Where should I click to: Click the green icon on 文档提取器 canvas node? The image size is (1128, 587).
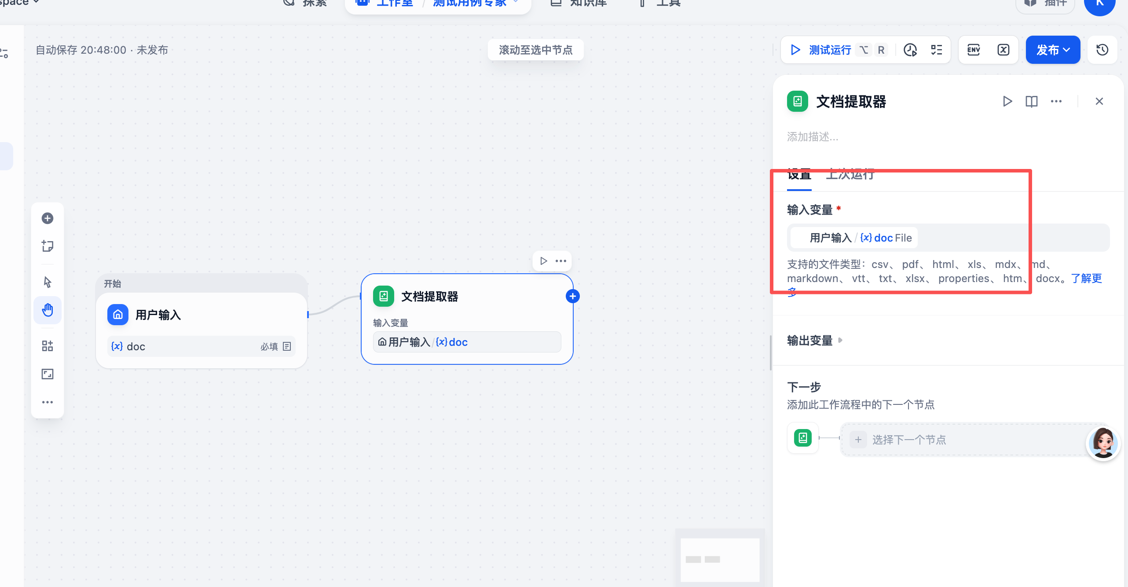[x=384, y=296]
